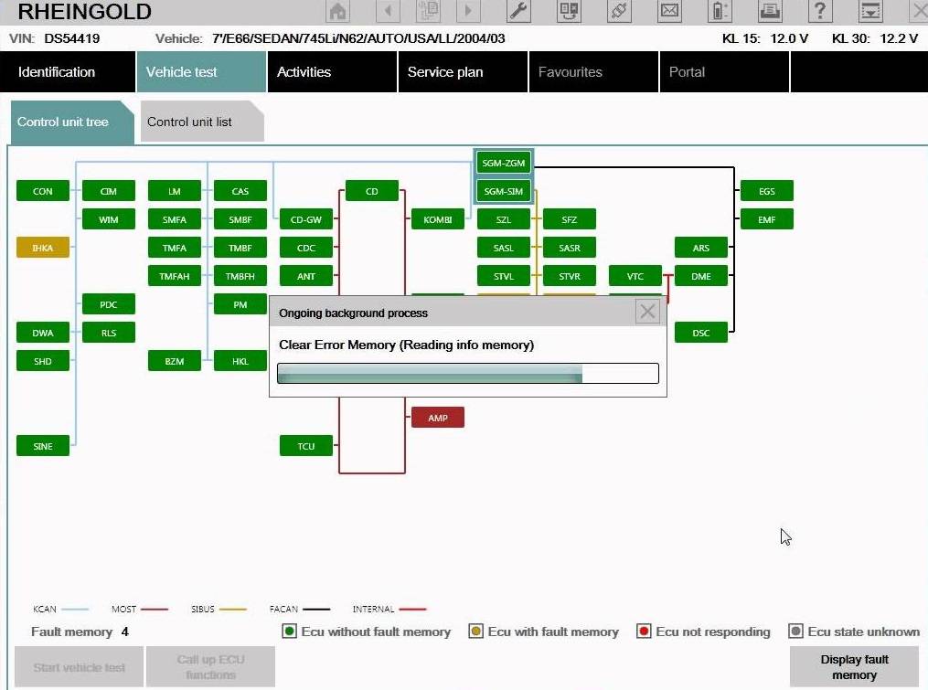Select the red AMP control unit
Image resolution: width=928 pixels, height=690 pixels.
[x=437, y=417]
